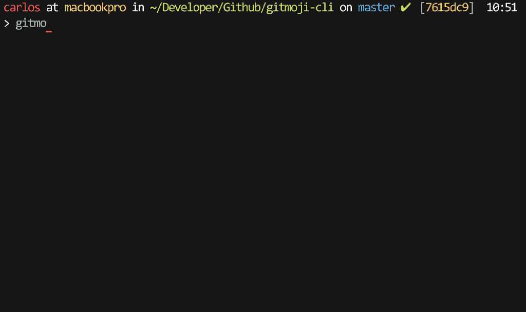Click the hostname 'macbookpro'

click(95, 8)
